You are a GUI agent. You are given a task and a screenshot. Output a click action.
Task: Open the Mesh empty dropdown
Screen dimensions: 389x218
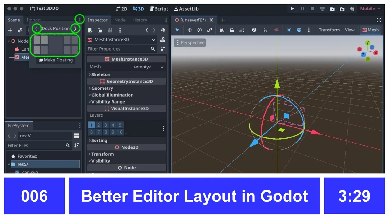point(149,67)
